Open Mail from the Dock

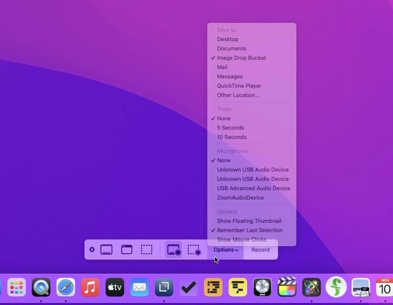pos(139,287)
